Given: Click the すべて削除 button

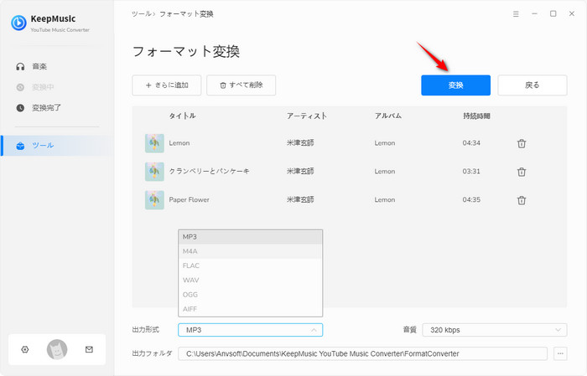Looking at the screenshot, I should 242,85.
